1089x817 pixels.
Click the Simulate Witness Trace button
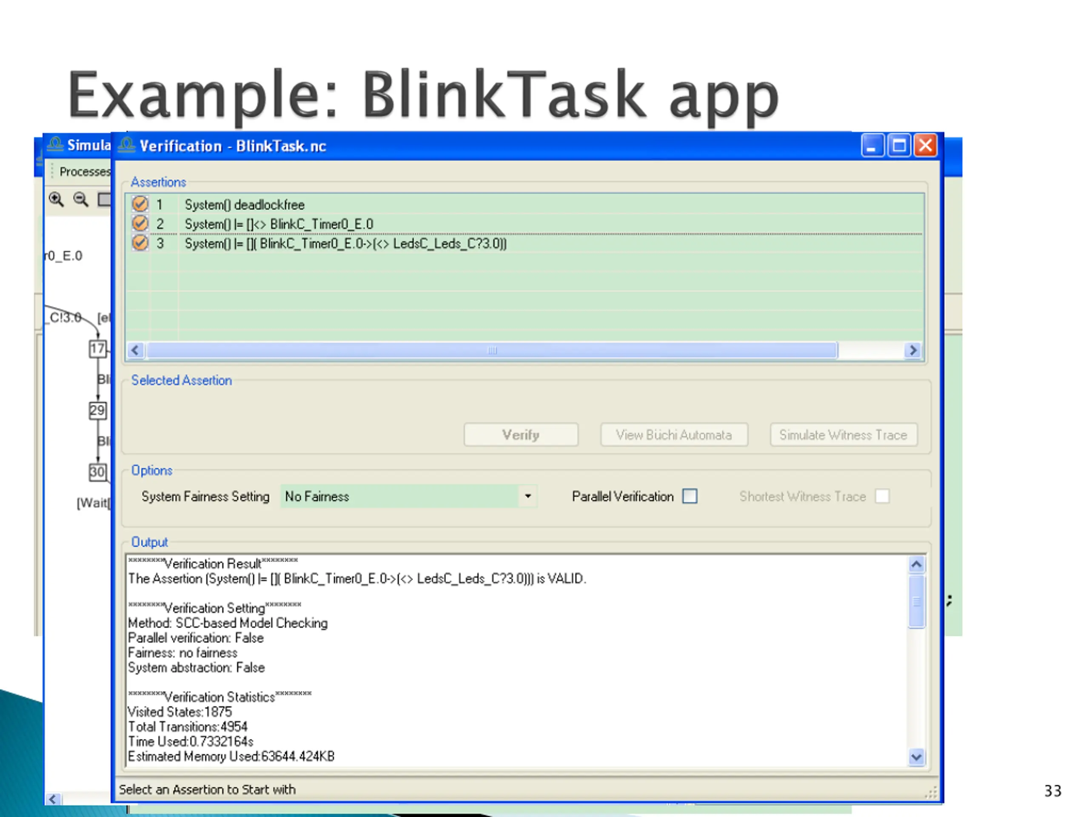pyautogui.click(x=843, y=435)
